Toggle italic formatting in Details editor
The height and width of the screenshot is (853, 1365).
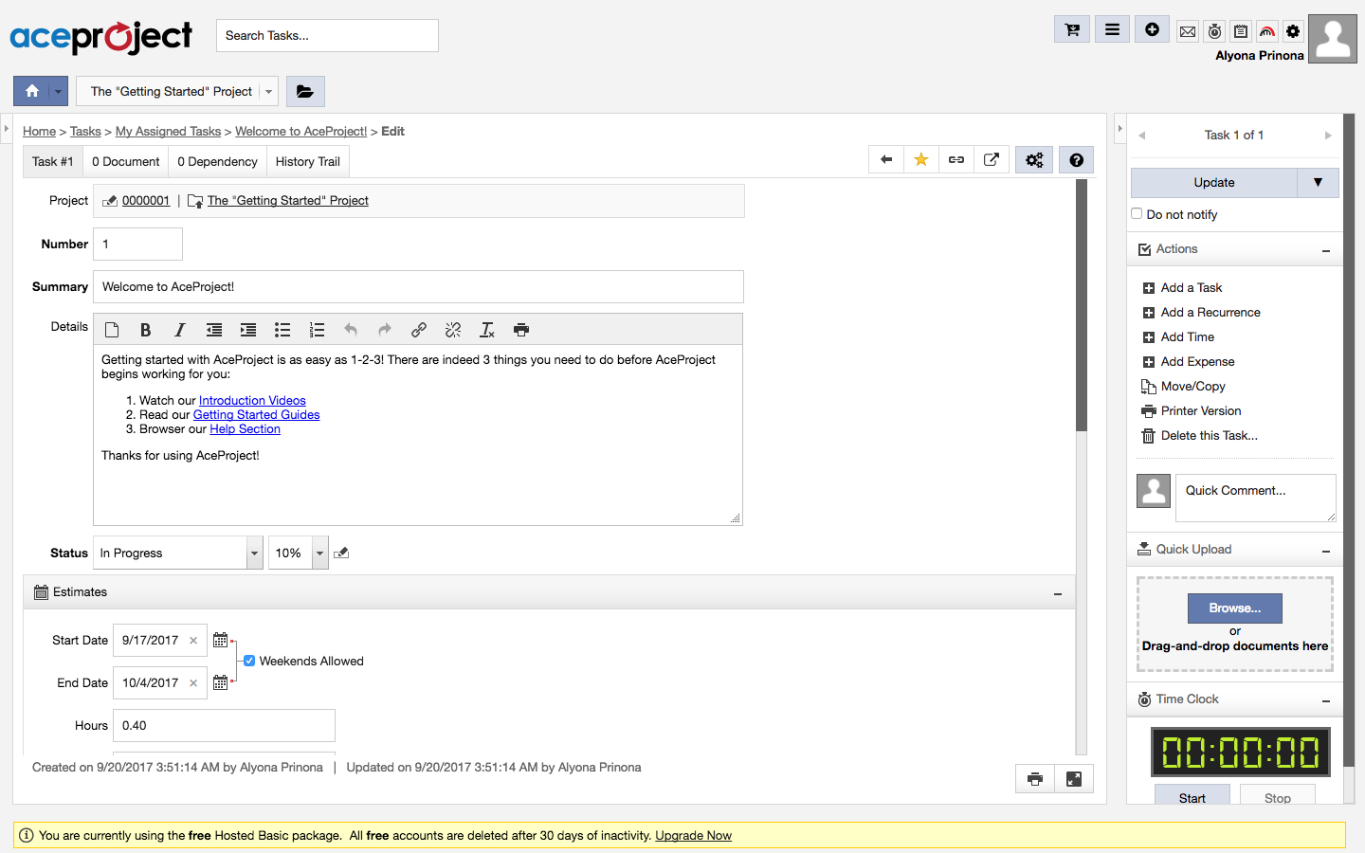(180, 330)
